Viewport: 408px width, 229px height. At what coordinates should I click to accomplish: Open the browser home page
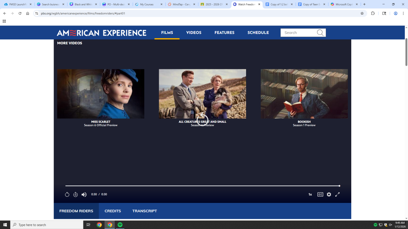coord(28,13)
